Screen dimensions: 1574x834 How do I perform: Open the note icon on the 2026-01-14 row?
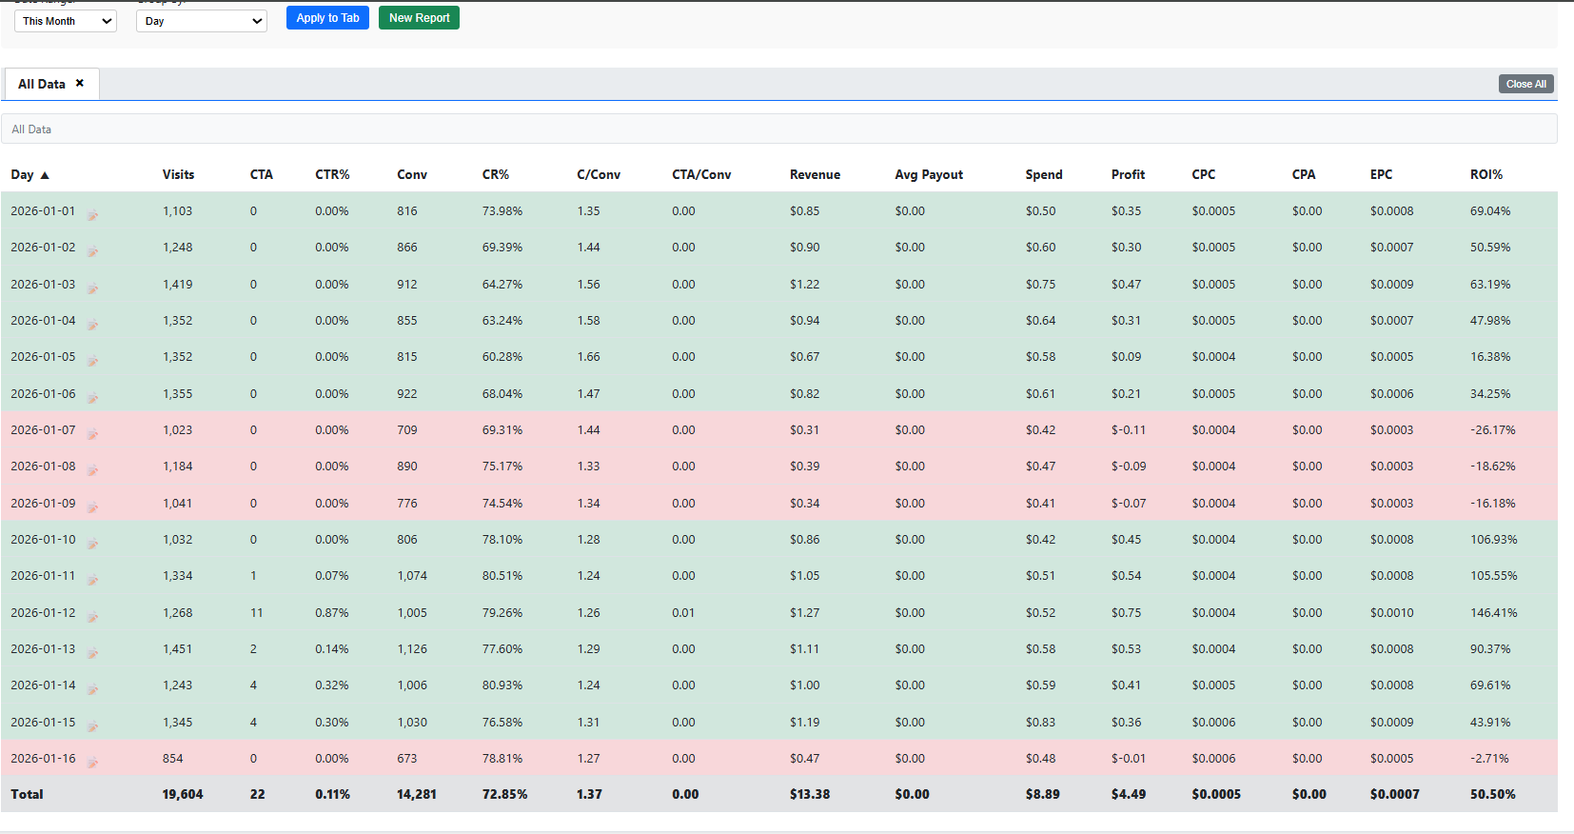(92, 689)
